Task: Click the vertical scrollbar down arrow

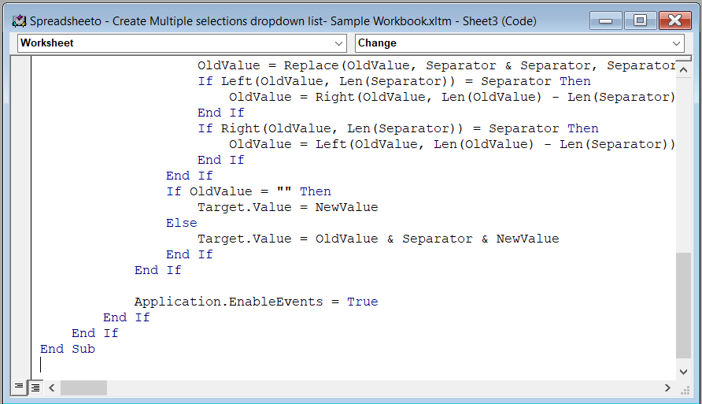Action: point(683,371)
